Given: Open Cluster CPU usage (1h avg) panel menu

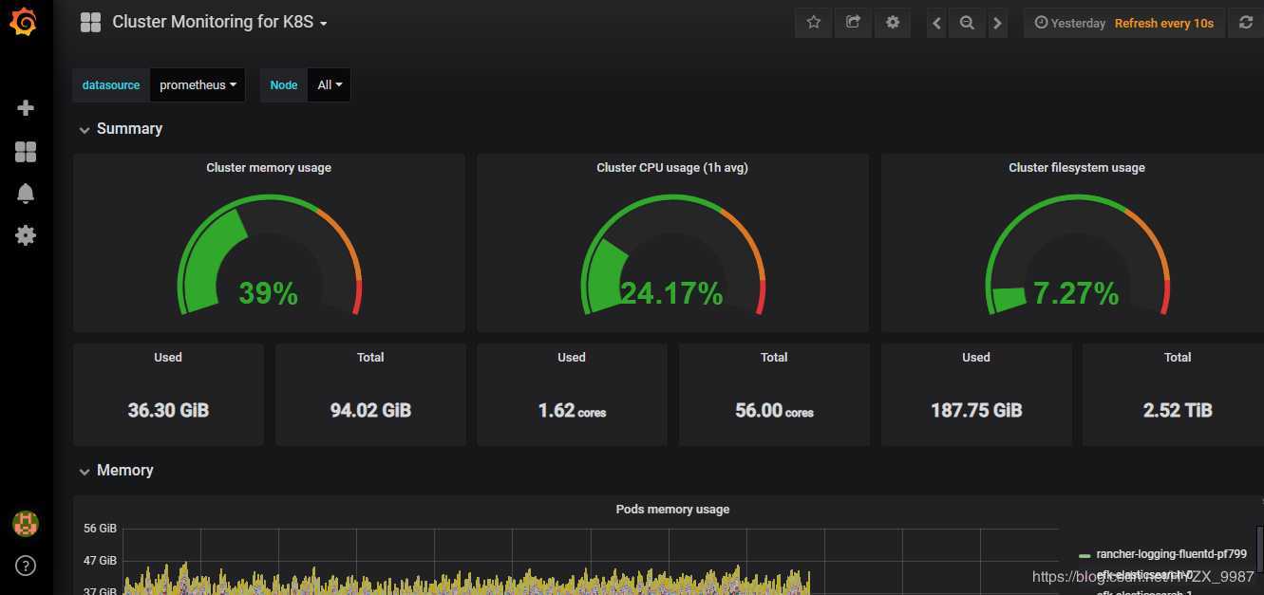Looking at the screenshot, I should click(x=672, y=168).
